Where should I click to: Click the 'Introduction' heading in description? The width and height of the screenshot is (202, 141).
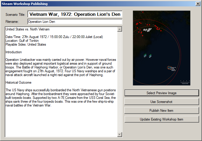(x=14, y=52)
